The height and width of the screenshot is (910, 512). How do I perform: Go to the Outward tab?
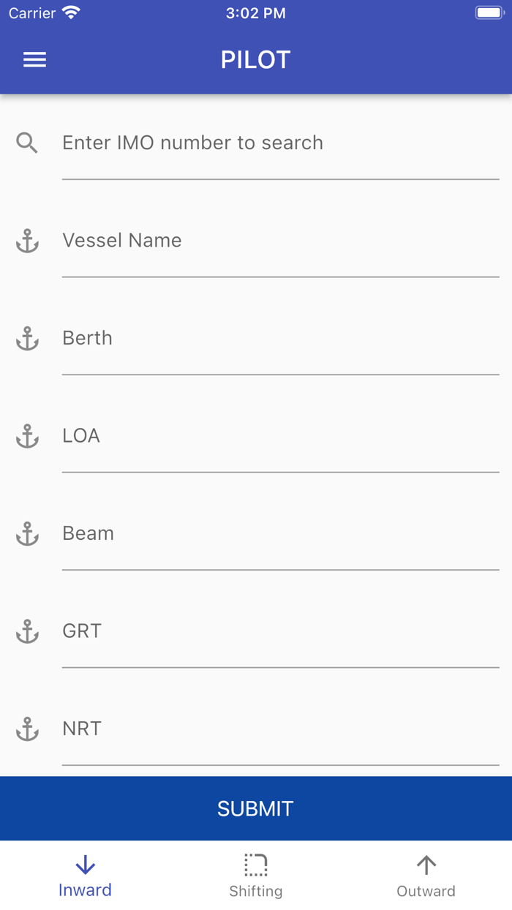(426, 876)
